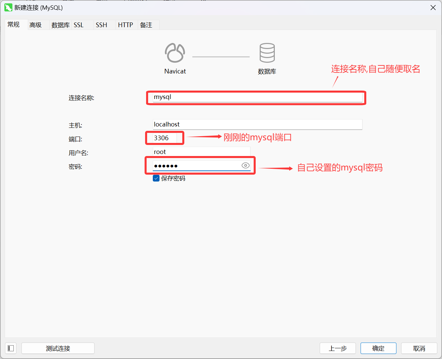Click the 上一步 button
Screen dimensions: 442x359
tap(338, 348)
